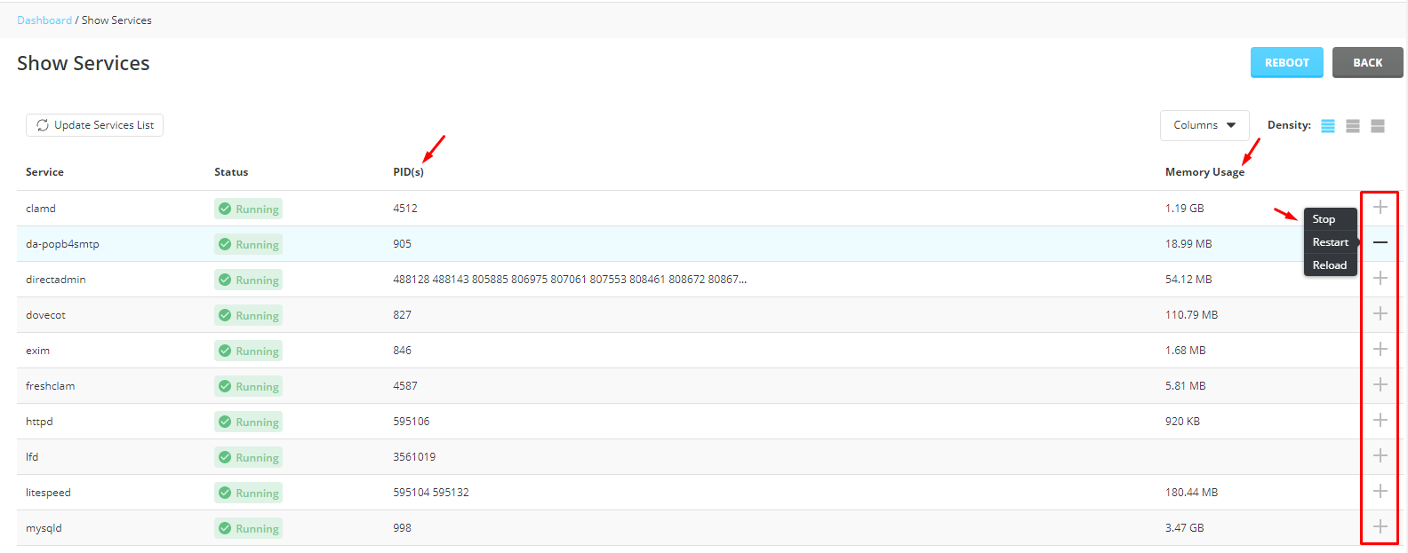The width and height of the screenshot is (1408, 553).
Task: Open plus actions for directadmin row
Action: coord(1380,279)
